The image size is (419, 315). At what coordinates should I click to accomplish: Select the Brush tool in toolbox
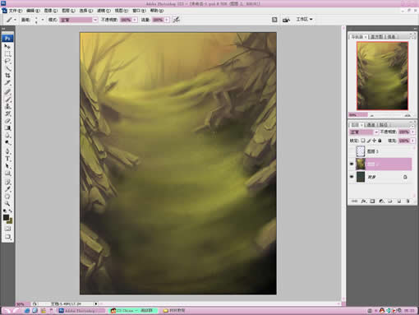[x=7, y=100]
